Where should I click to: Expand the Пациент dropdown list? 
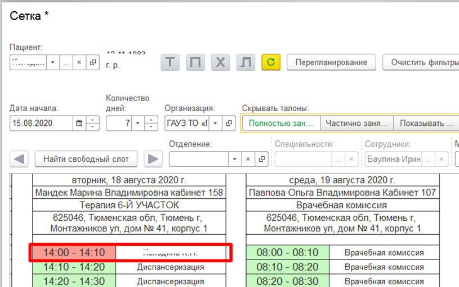coord(54,62)
